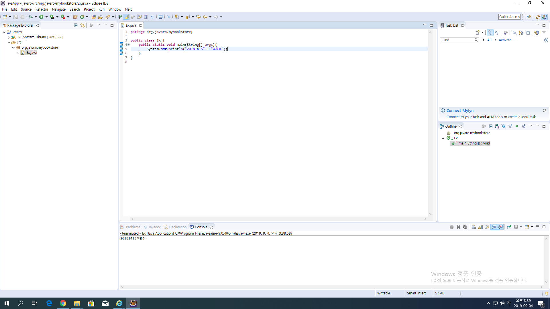
Task: Click the Back navigation arrow
Action: point(205,17)
